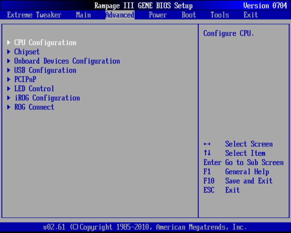The image size is (291, 233).
Task: Open ROG Connect submenu
Action: (34, 107)
